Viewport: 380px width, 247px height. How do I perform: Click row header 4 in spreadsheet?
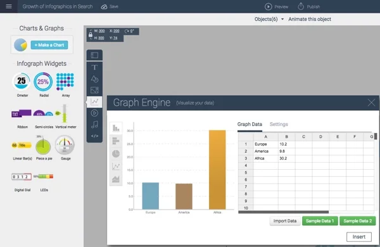pos(246,165)
